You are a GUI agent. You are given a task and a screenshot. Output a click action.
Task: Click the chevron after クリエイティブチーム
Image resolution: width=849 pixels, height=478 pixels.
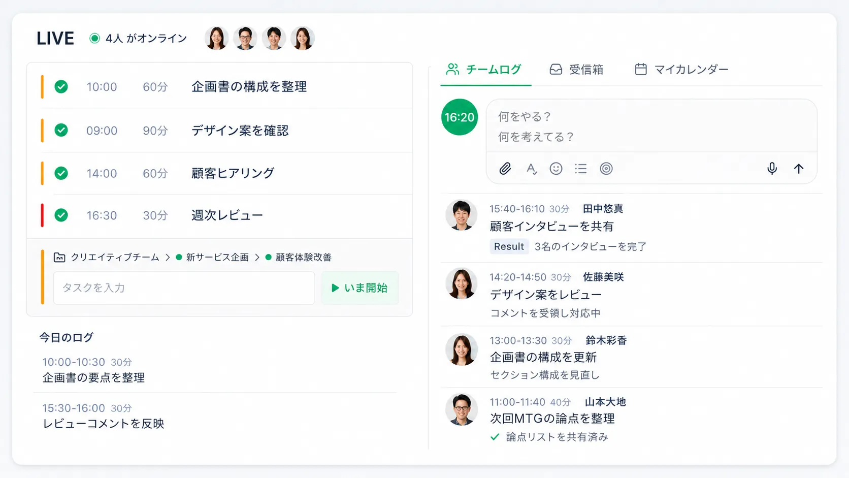[168, 258]
